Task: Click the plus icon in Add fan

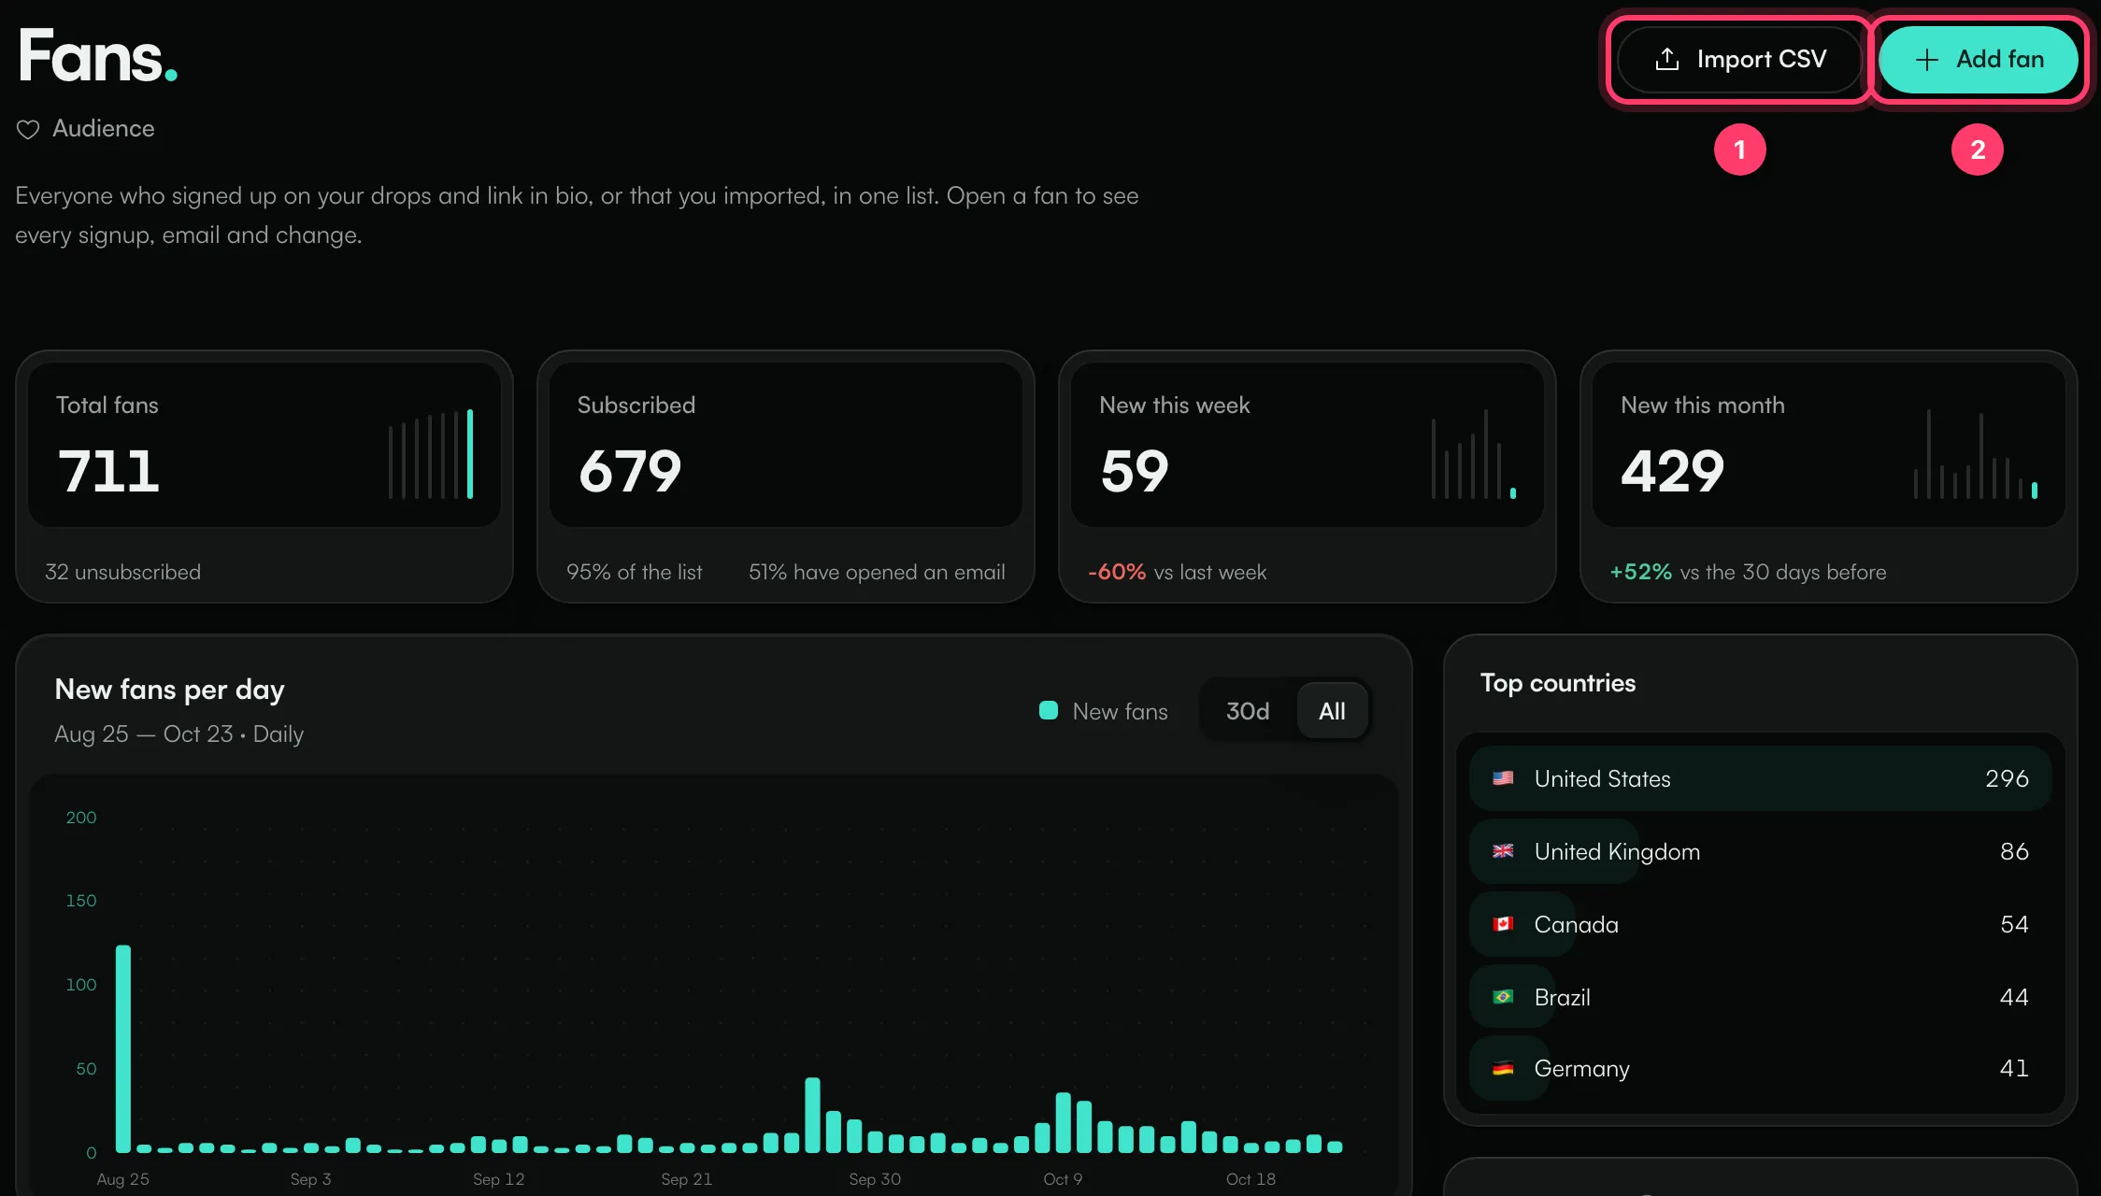Action: tap(1926, 60)
